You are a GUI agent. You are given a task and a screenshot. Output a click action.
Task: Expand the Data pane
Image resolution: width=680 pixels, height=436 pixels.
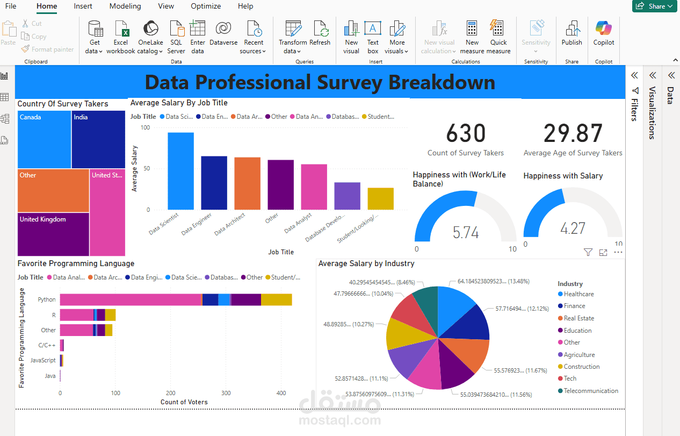point(670,76)
